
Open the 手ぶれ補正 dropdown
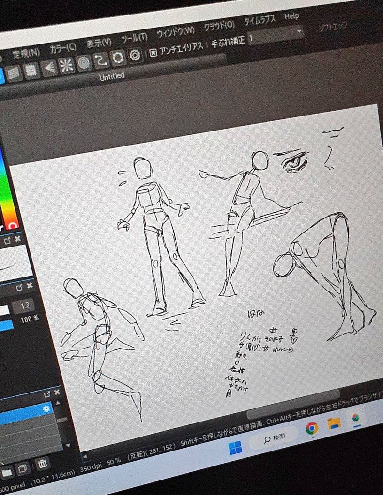point(276,35)
